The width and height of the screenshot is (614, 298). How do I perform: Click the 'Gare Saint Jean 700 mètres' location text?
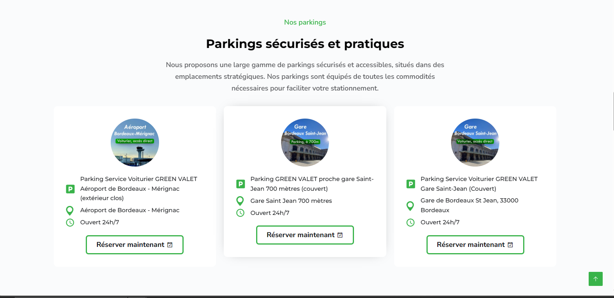click(291, 201)
